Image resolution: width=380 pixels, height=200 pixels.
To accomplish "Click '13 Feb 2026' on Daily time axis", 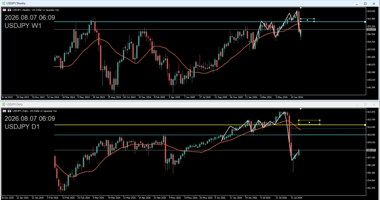I will (x=68, y=197).
